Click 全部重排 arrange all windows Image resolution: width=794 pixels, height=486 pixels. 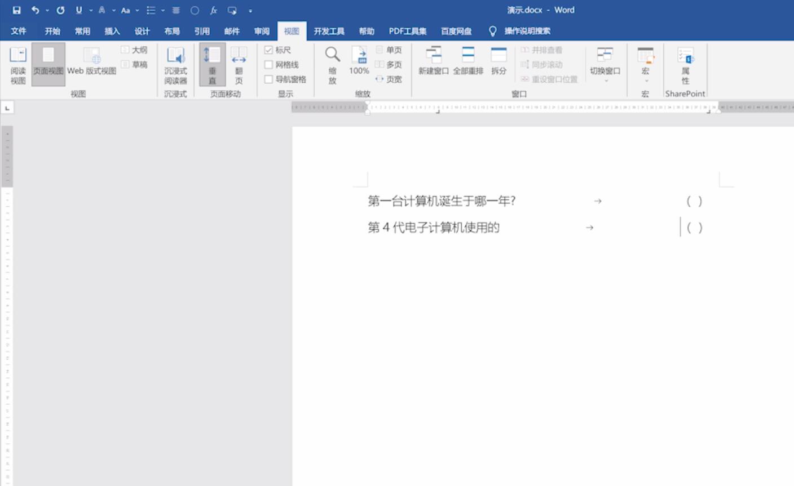[x=468, y=61]
